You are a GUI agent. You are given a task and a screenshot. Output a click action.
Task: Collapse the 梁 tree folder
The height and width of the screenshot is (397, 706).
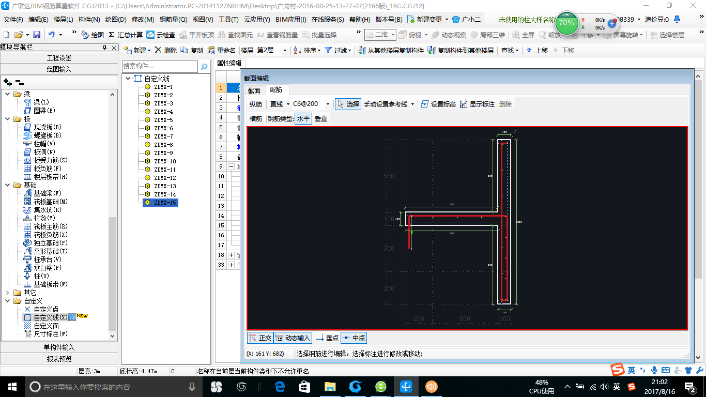point(8,94)
